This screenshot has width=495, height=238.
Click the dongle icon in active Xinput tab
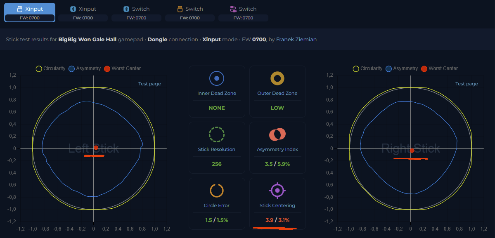(19, 9)
